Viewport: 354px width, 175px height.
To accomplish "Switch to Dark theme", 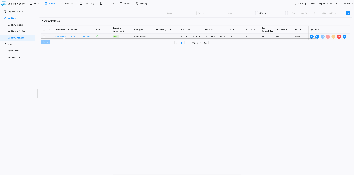I will (x=313, y=4).
